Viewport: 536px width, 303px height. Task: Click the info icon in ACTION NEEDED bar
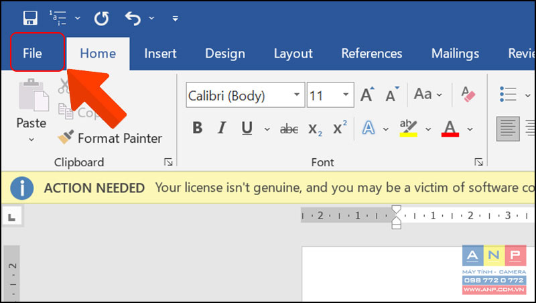coord(22,188)
